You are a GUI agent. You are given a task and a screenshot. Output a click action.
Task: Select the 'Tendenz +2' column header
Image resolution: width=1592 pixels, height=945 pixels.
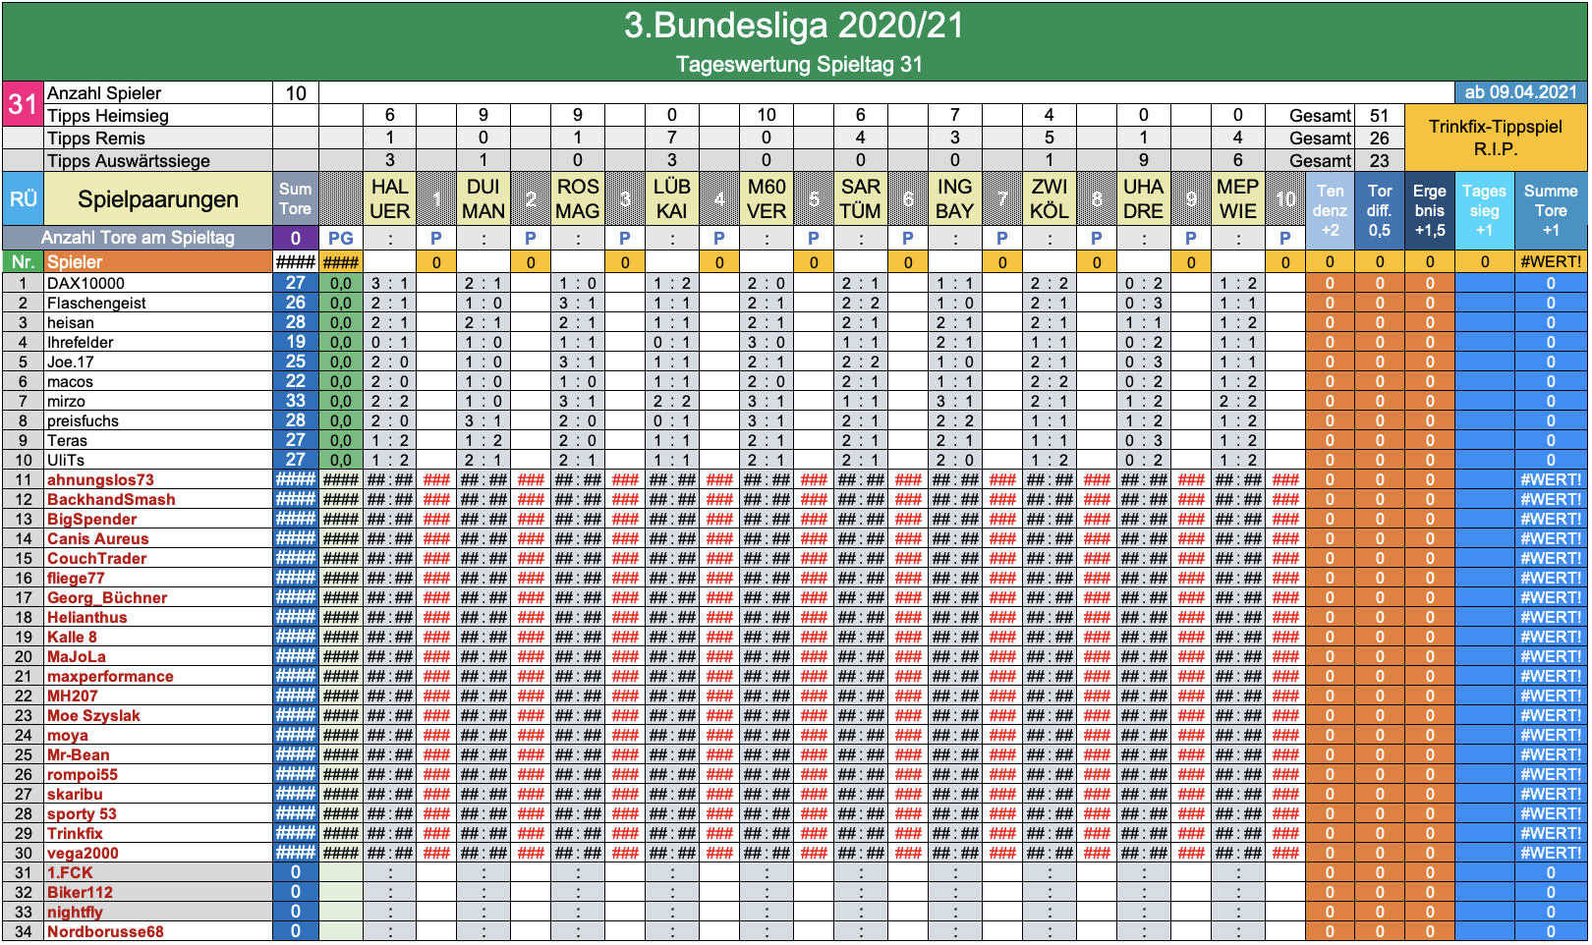pos(1330,211)
